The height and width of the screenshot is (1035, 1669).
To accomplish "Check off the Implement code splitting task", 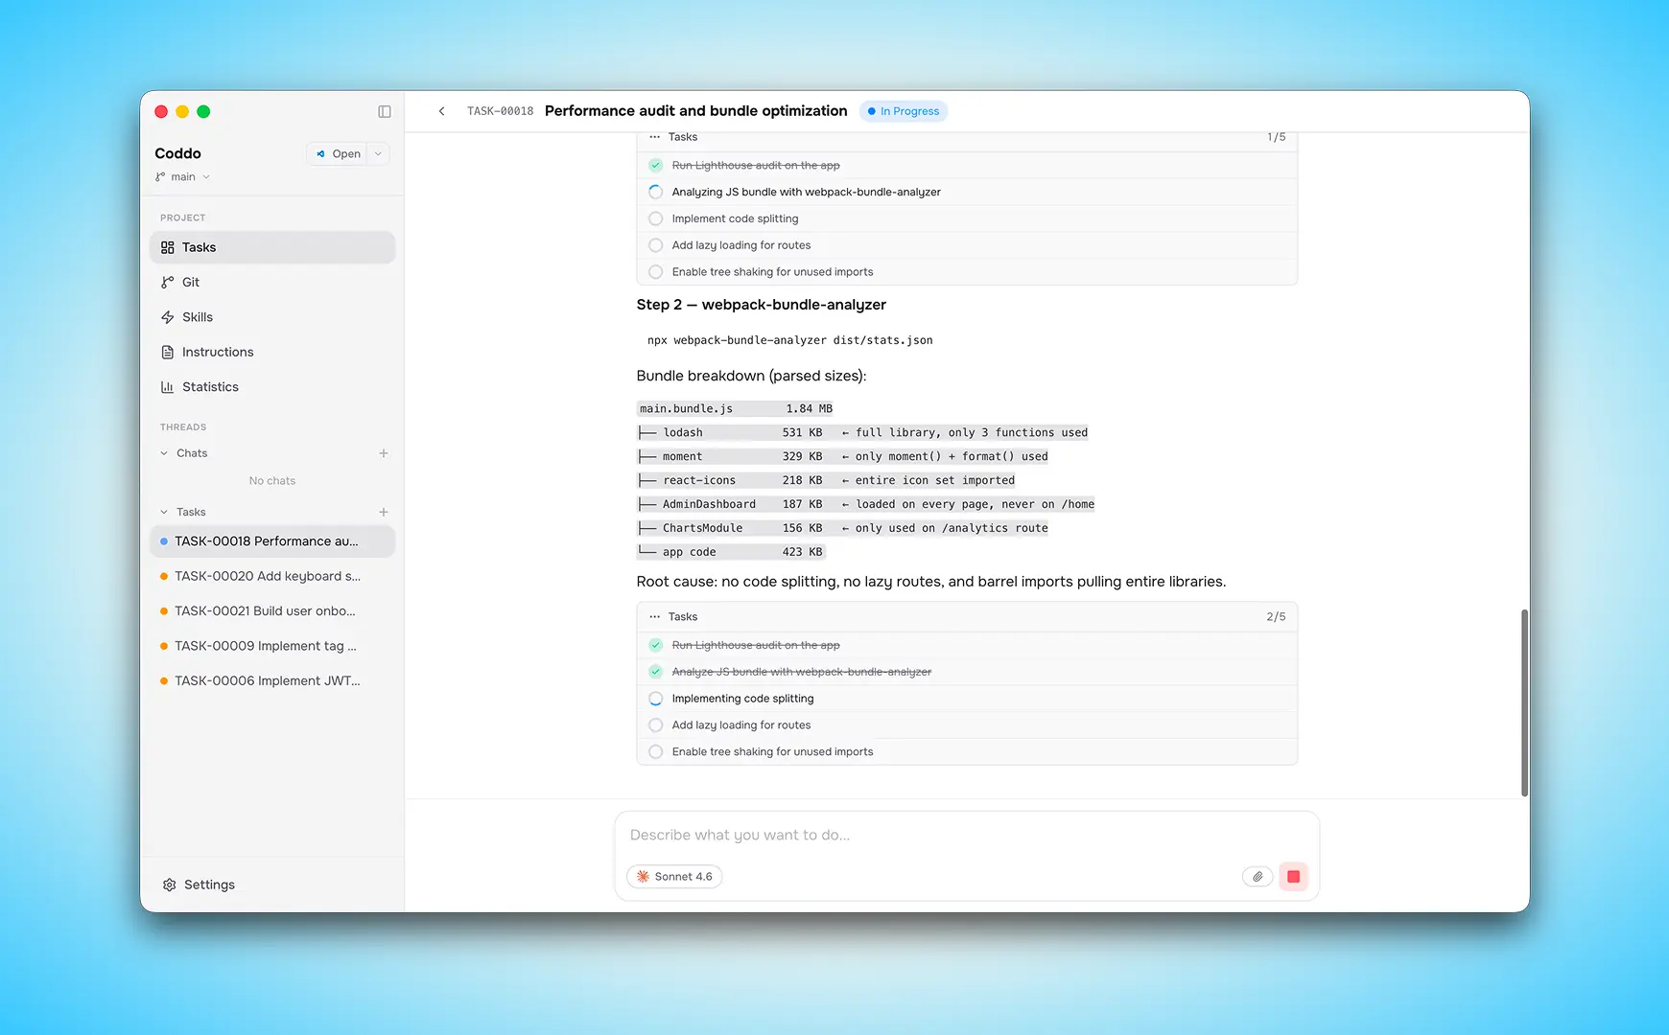I will tap(655, 218).
